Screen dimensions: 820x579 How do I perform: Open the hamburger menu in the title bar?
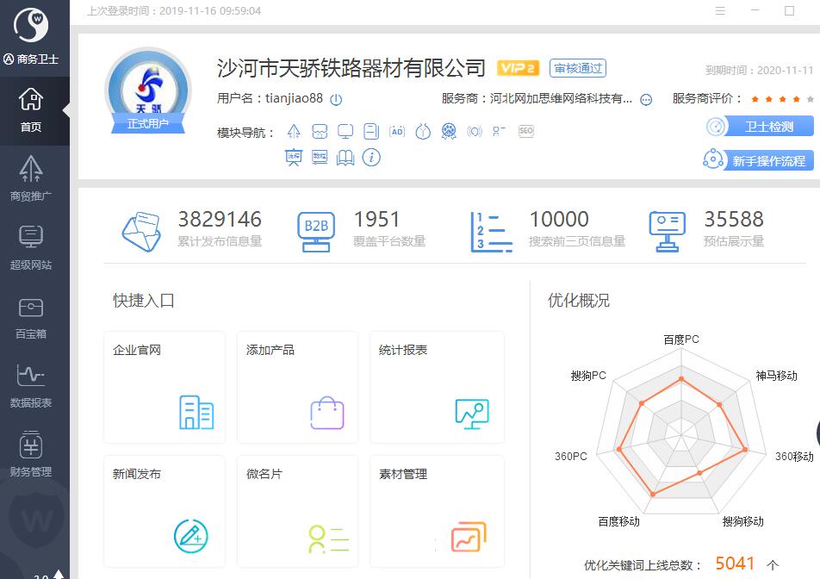(x=720, y=10)
